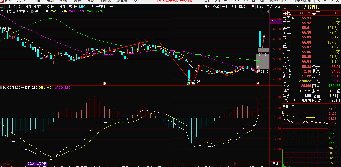Click the 2024/12/27/五 date marker
Viewport: 341px width, 167px height.
pyautogui.click(x=38, y=164)
